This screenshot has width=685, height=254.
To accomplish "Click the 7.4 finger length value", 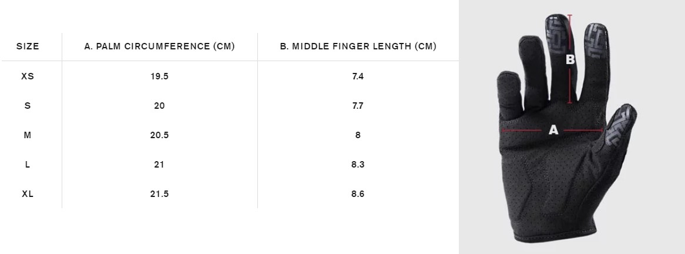I will [x=358, y=76].
